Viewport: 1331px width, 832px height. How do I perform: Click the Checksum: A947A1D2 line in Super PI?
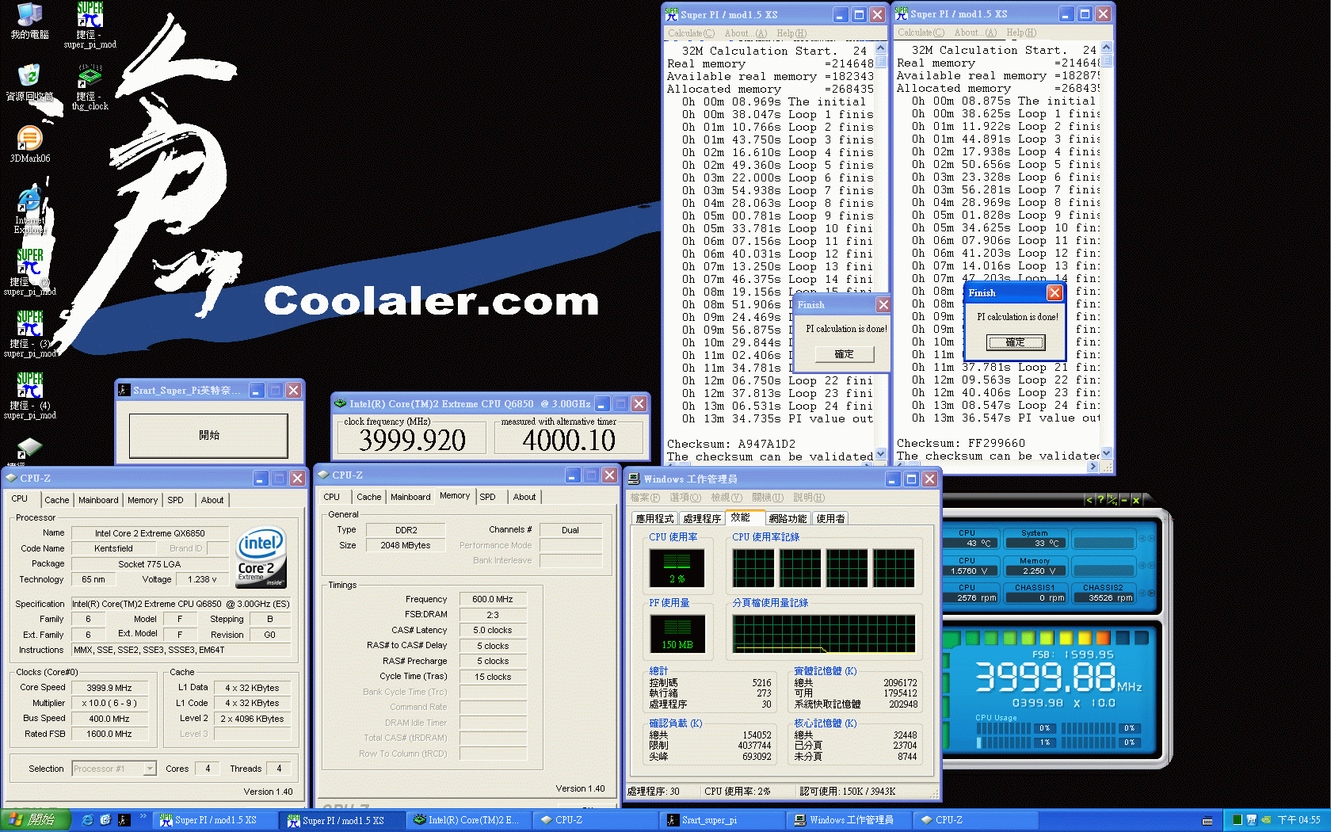730,445
